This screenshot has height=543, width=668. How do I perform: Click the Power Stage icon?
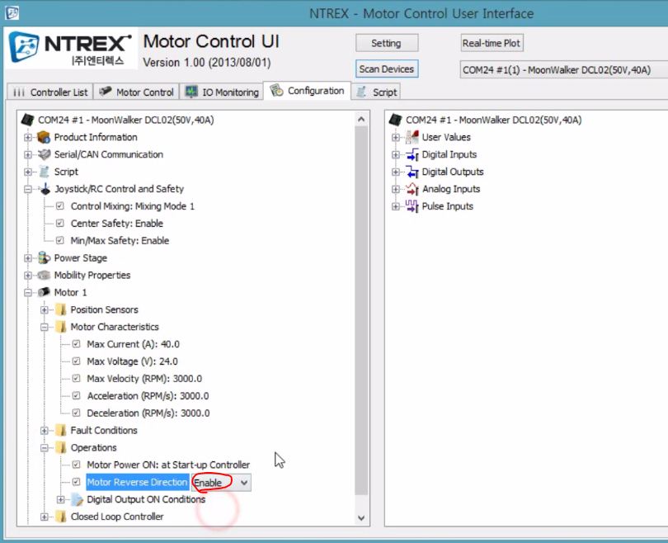pos(44,257)
